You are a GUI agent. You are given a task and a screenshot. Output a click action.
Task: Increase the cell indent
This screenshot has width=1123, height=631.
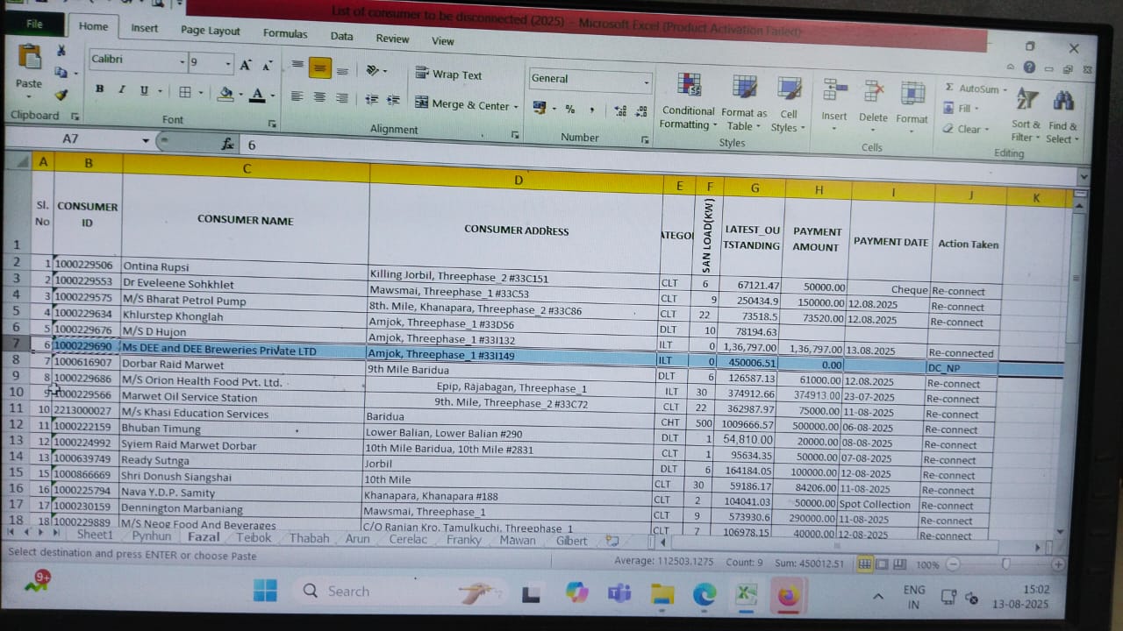[x=396, y=101]
